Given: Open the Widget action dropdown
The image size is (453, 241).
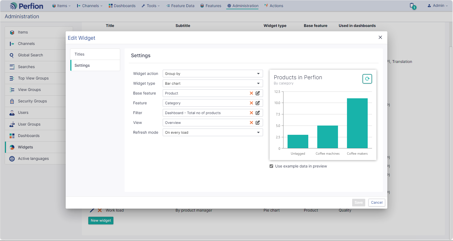Looking at the screenshot, I should coord(213,74).
